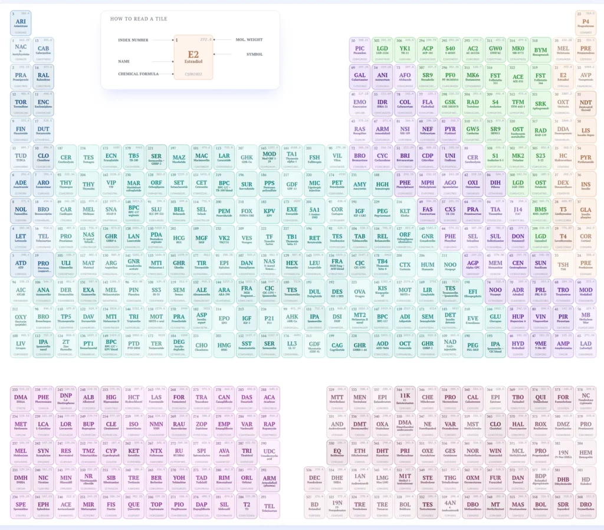
Task: Open the GHK GHK-Cu tile
Action: click(x=247, y=157)
